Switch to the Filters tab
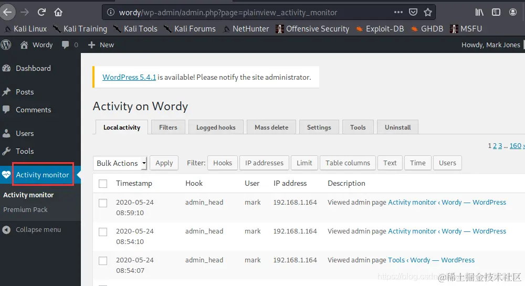The image size is (525, 286). [168, 128]
